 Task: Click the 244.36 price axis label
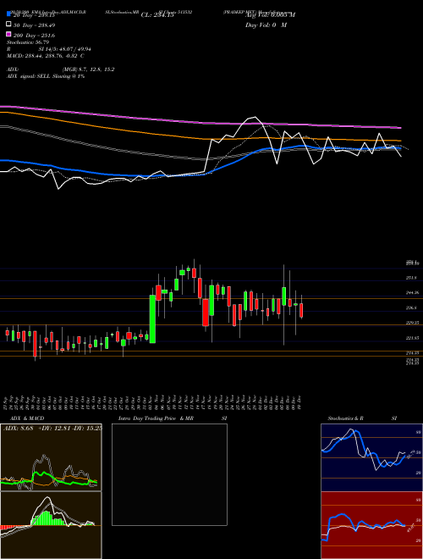pos(412,293)
